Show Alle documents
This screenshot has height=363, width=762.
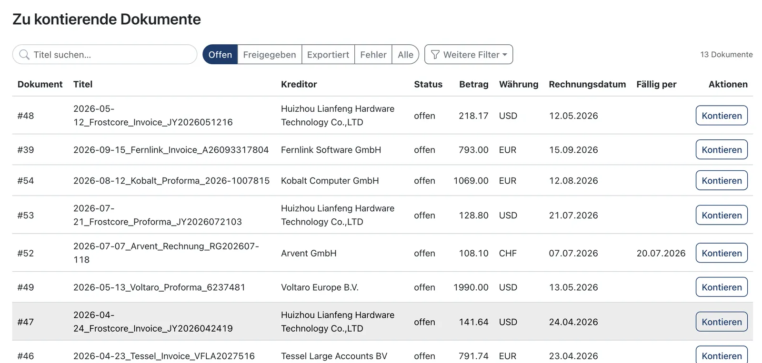(405, 54)
